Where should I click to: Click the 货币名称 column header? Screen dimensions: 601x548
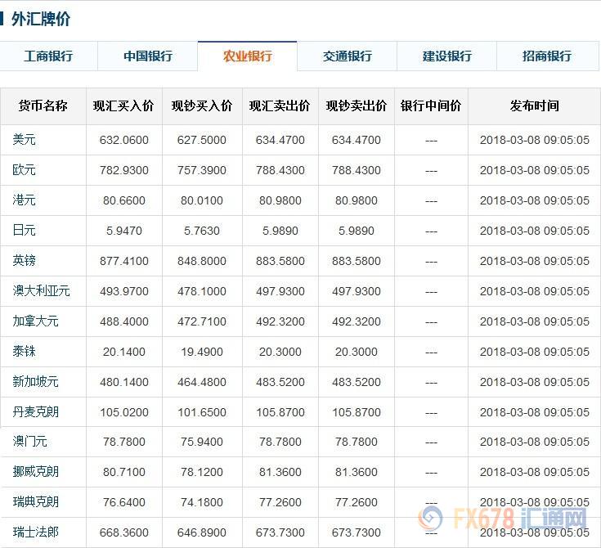(43, 106)
